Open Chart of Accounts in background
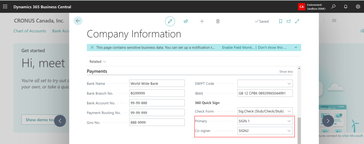This screenshot has height=144, width=364. click(30, 31)
